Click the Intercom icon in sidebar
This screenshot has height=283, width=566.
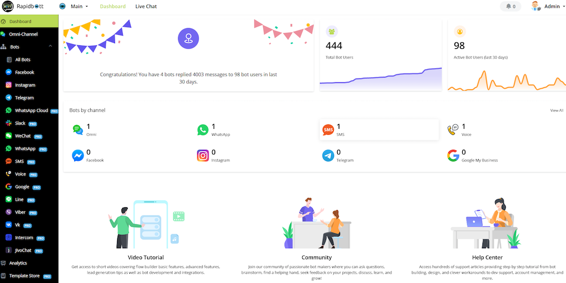point(9,238)
